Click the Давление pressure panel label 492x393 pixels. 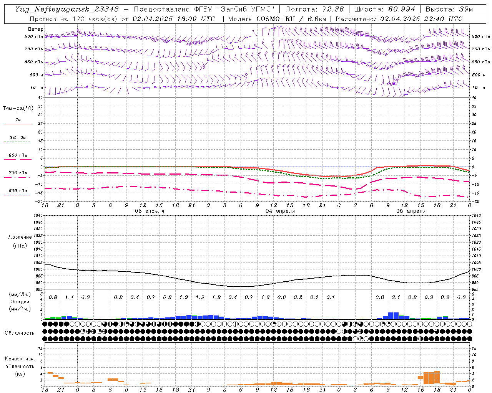[20, 237]
